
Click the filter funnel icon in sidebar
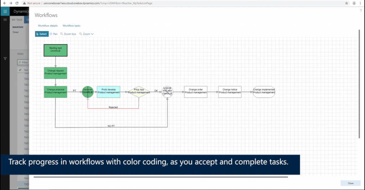point(5,58)
